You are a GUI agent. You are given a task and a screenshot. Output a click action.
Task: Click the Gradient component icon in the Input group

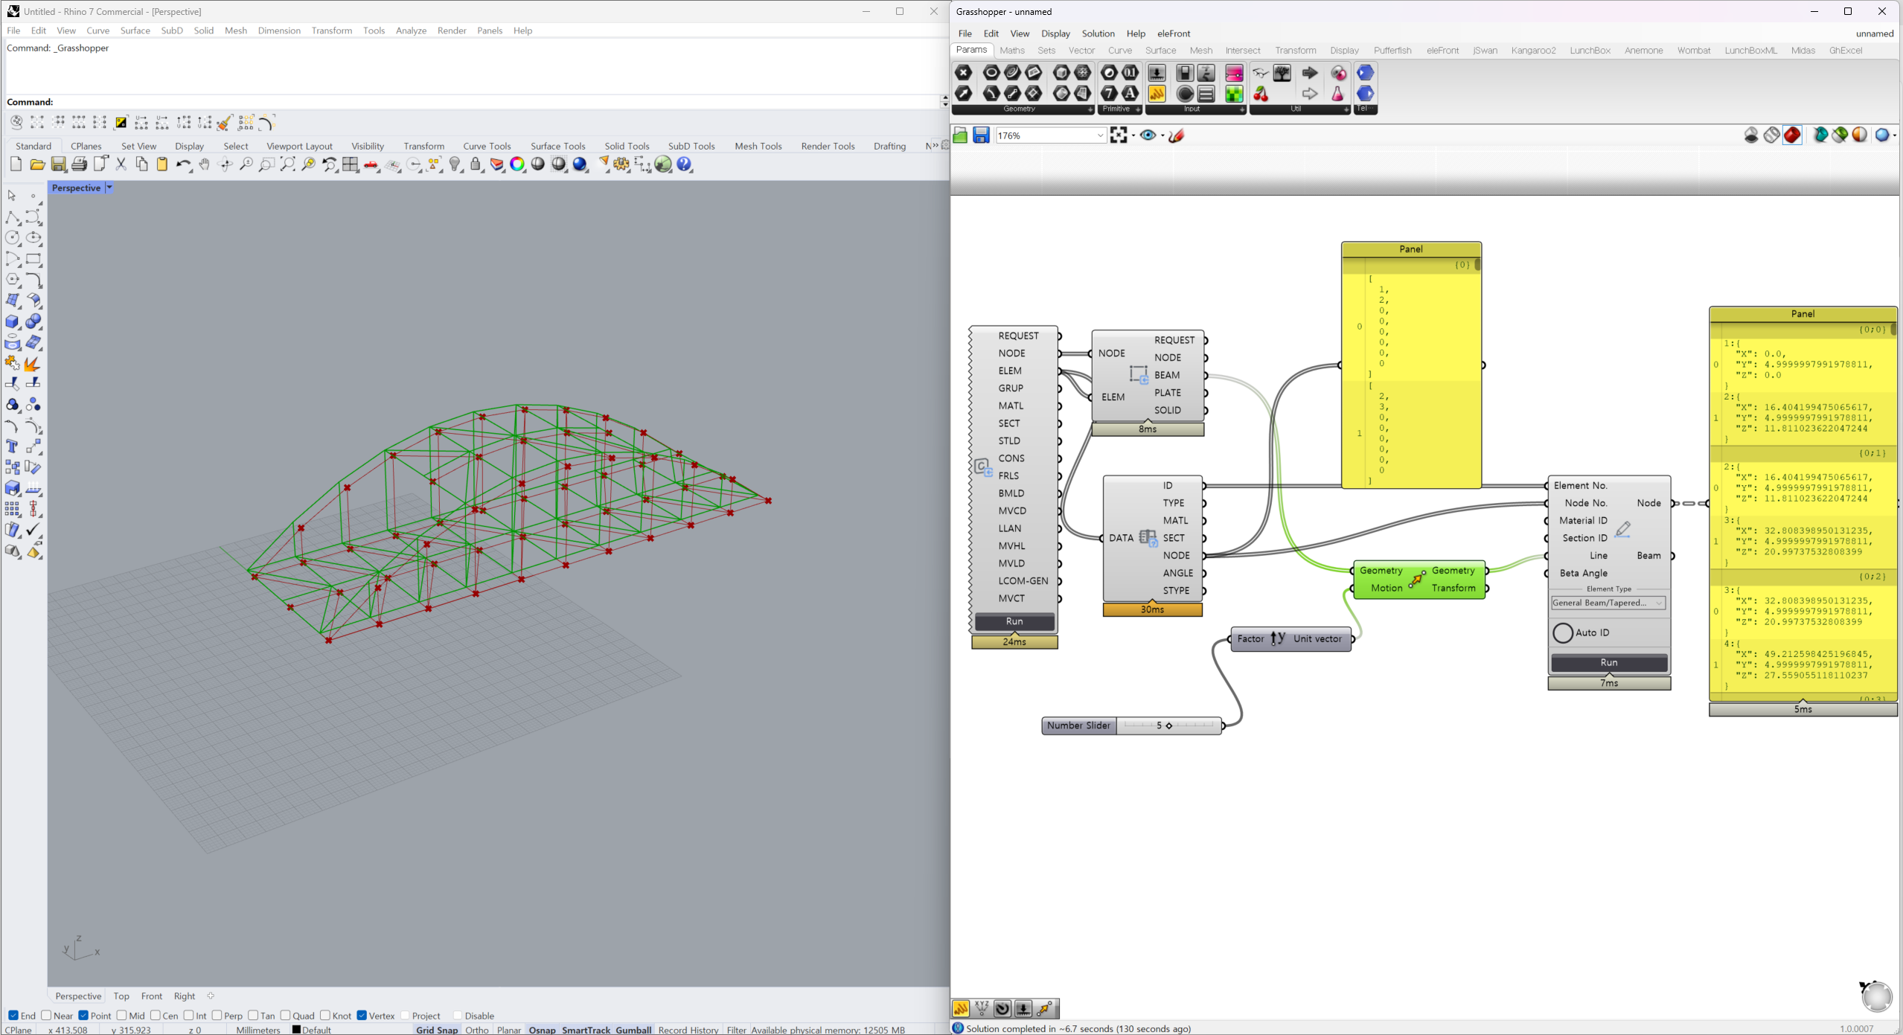[x=1234, y=73]
